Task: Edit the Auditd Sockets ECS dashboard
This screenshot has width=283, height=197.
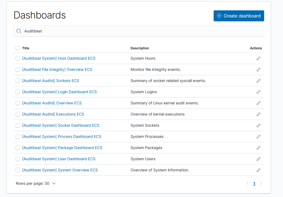Action: coord(258,81)
